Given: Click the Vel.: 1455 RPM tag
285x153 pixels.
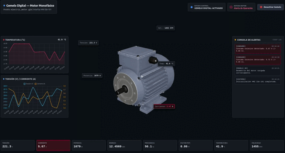Looking at the screenshot, I should pyautogui.click(x=165, y=28).
